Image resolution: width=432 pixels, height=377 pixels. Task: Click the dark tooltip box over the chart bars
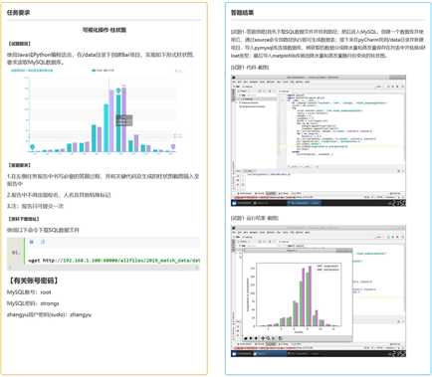[x=124, y=120]
